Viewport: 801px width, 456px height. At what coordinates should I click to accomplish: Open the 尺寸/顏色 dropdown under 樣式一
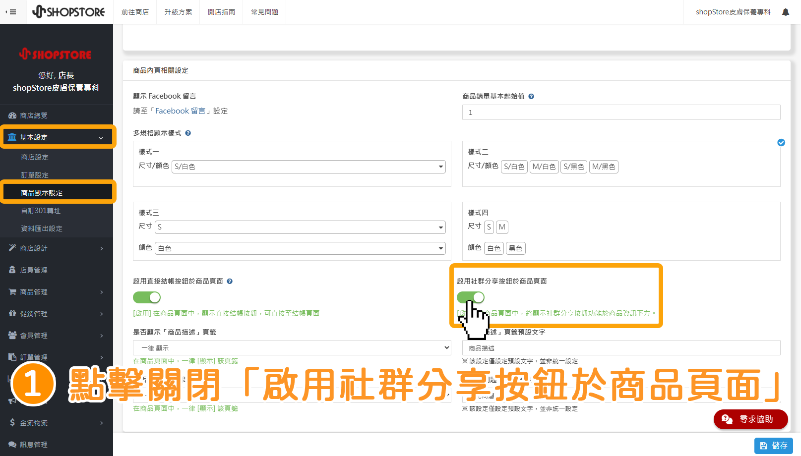click(308, 167)
